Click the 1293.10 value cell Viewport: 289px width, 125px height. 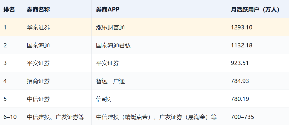click(x=257, y=27)
